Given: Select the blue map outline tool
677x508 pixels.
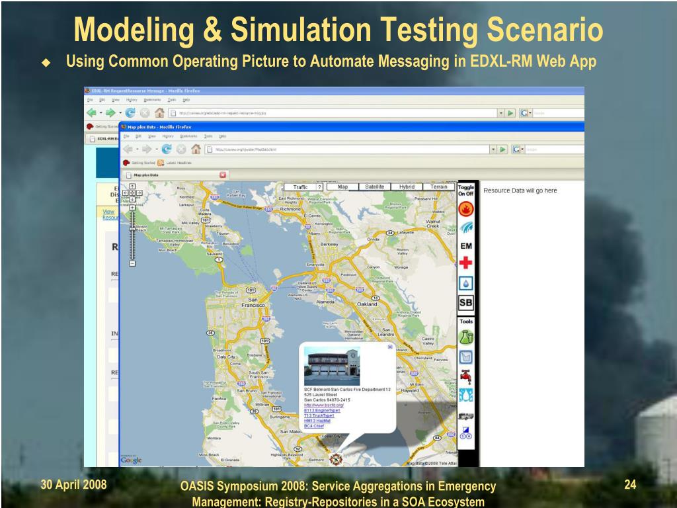Looking at the screenshot, I should click(466, 357).
